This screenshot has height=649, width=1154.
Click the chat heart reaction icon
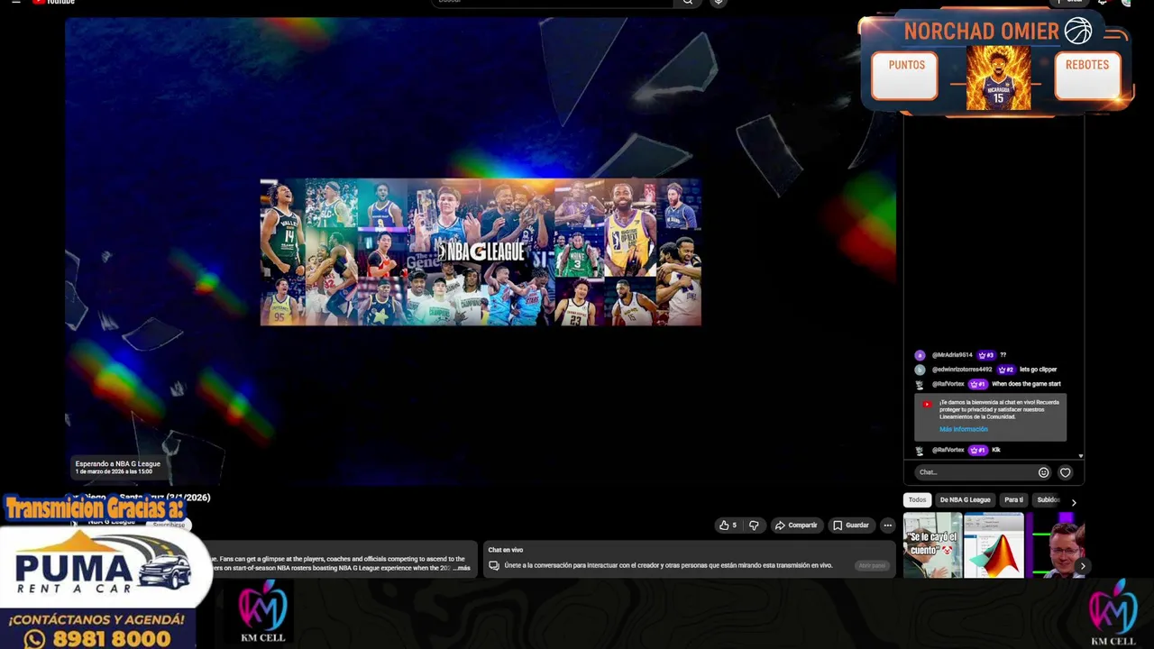[1066, 472]
